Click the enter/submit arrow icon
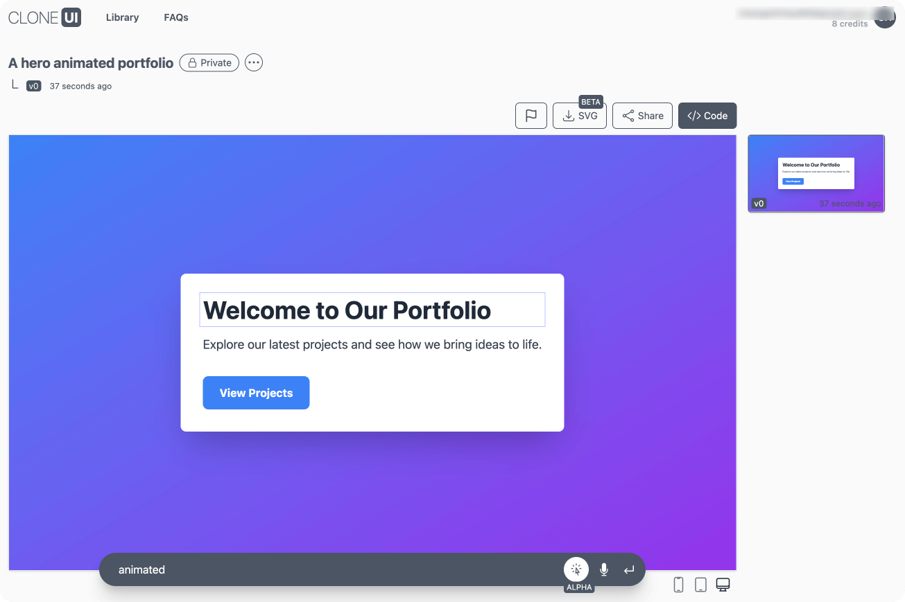 (629, 569)
